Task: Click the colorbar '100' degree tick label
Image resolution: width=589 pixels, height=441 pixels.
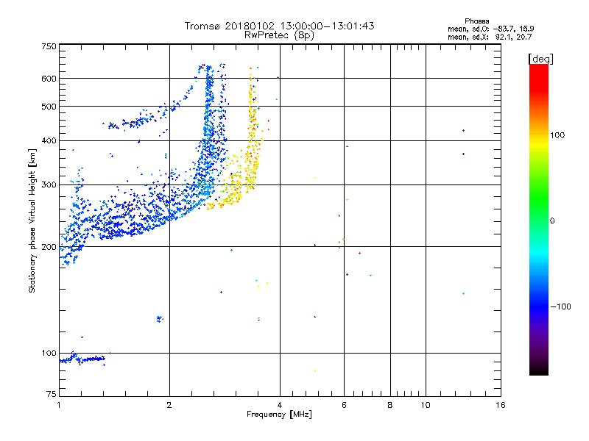Action: [x=557, y=135]
